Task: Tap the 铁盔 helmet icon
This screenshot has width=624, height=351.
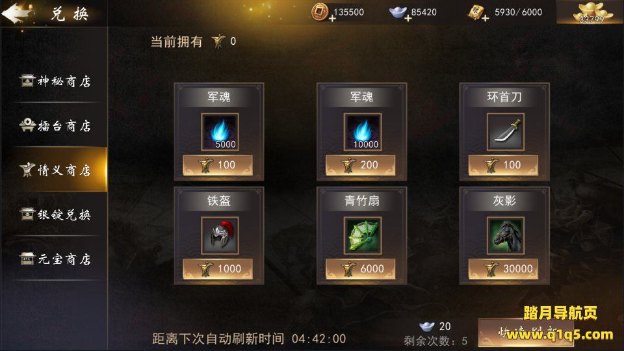Action: (x=220, y=235)
